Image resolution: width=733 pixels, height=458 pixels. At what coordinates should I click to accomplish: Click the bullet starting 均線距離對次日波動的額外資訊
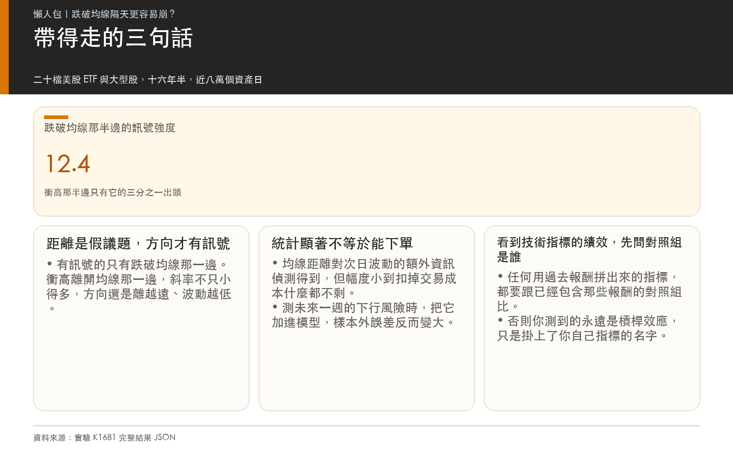tap(364, 278)
